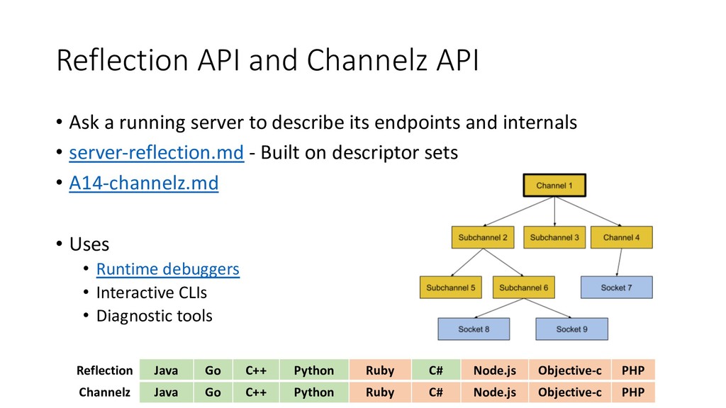The width and height of the screenshot is (726, 408).
Task: Click the Go cell in Channelz row
Action: 213,392
